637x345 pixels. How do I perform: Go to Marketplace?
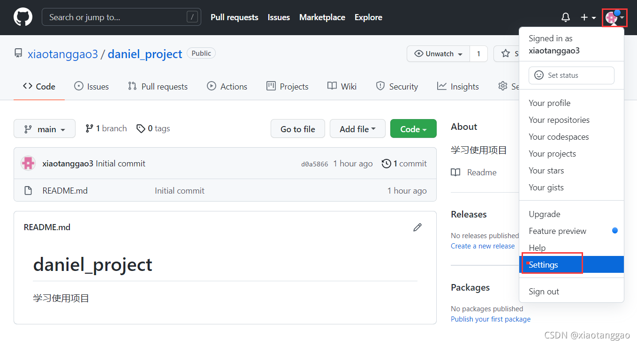click(322, 17)
